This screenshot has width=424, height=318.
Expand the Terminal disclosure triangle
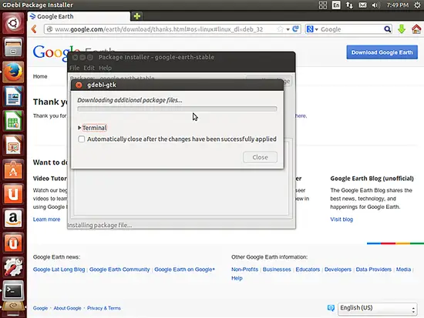pyautogui.click(x=79, y=128)
